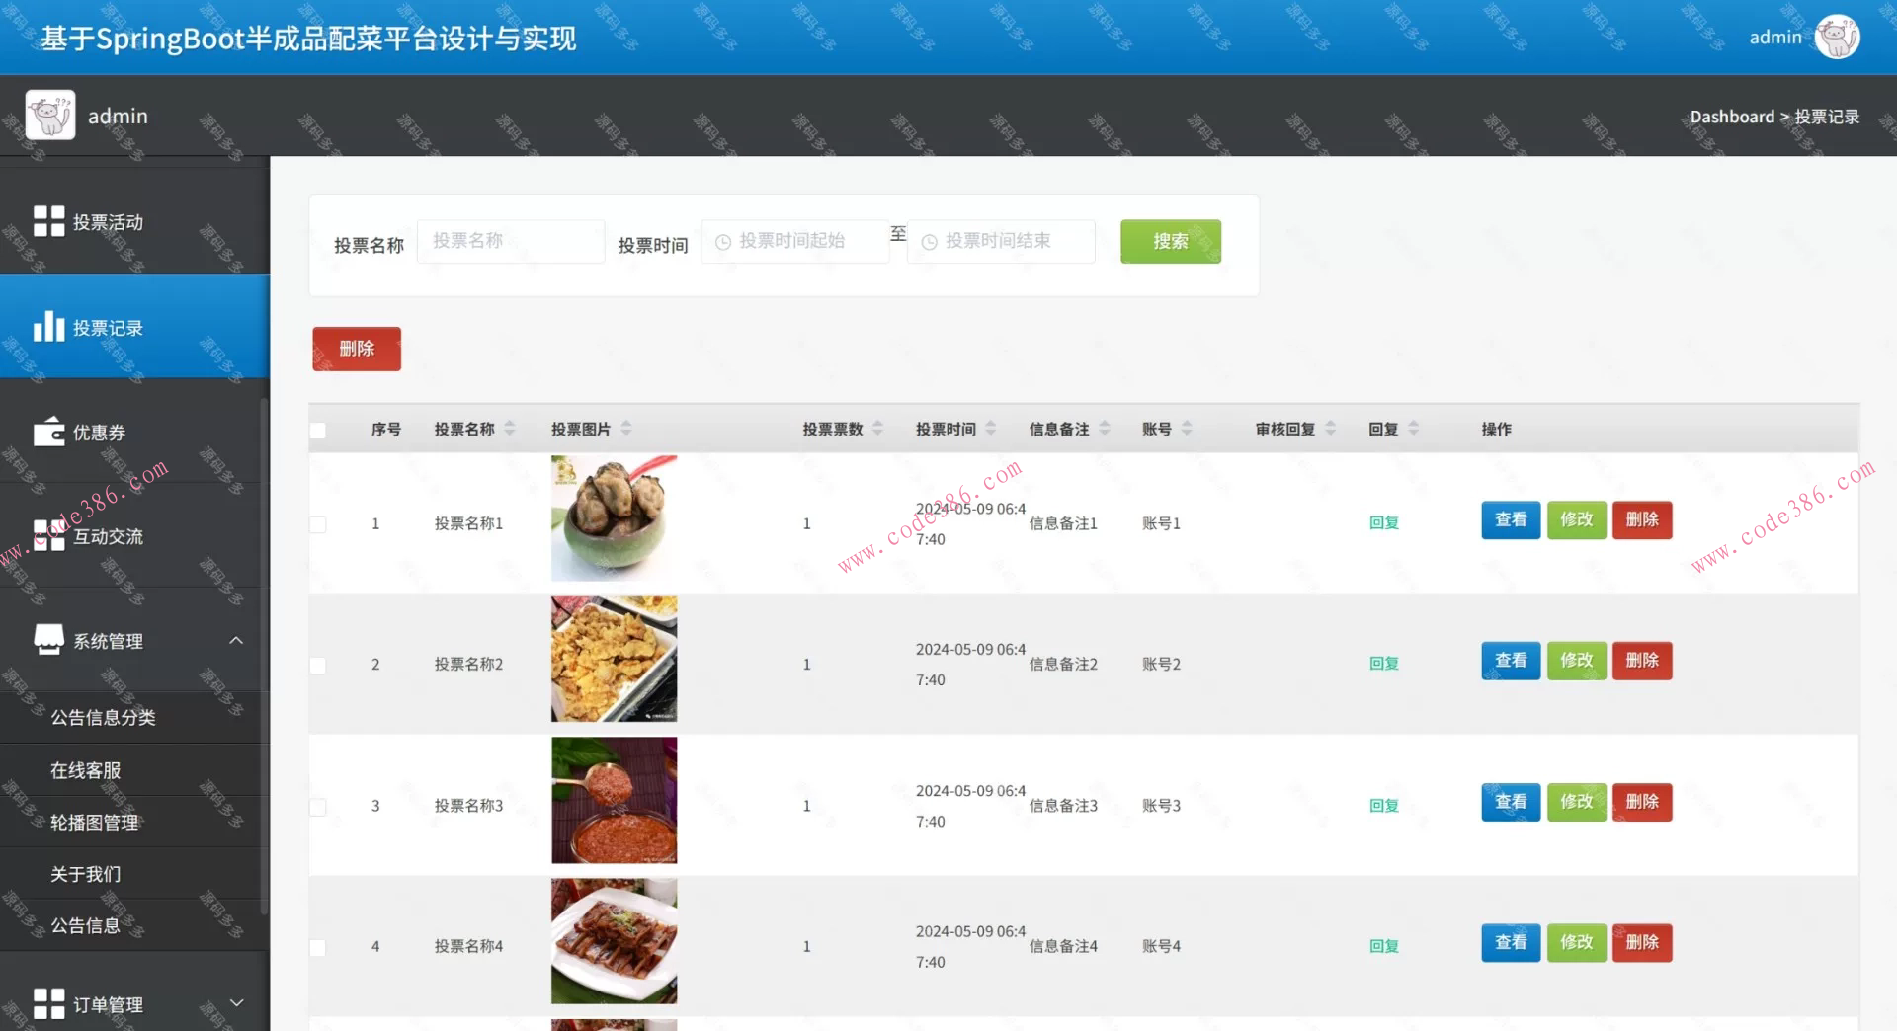Sort the table by 投票票数 column

pyautogui.click(x=875, y=429)
